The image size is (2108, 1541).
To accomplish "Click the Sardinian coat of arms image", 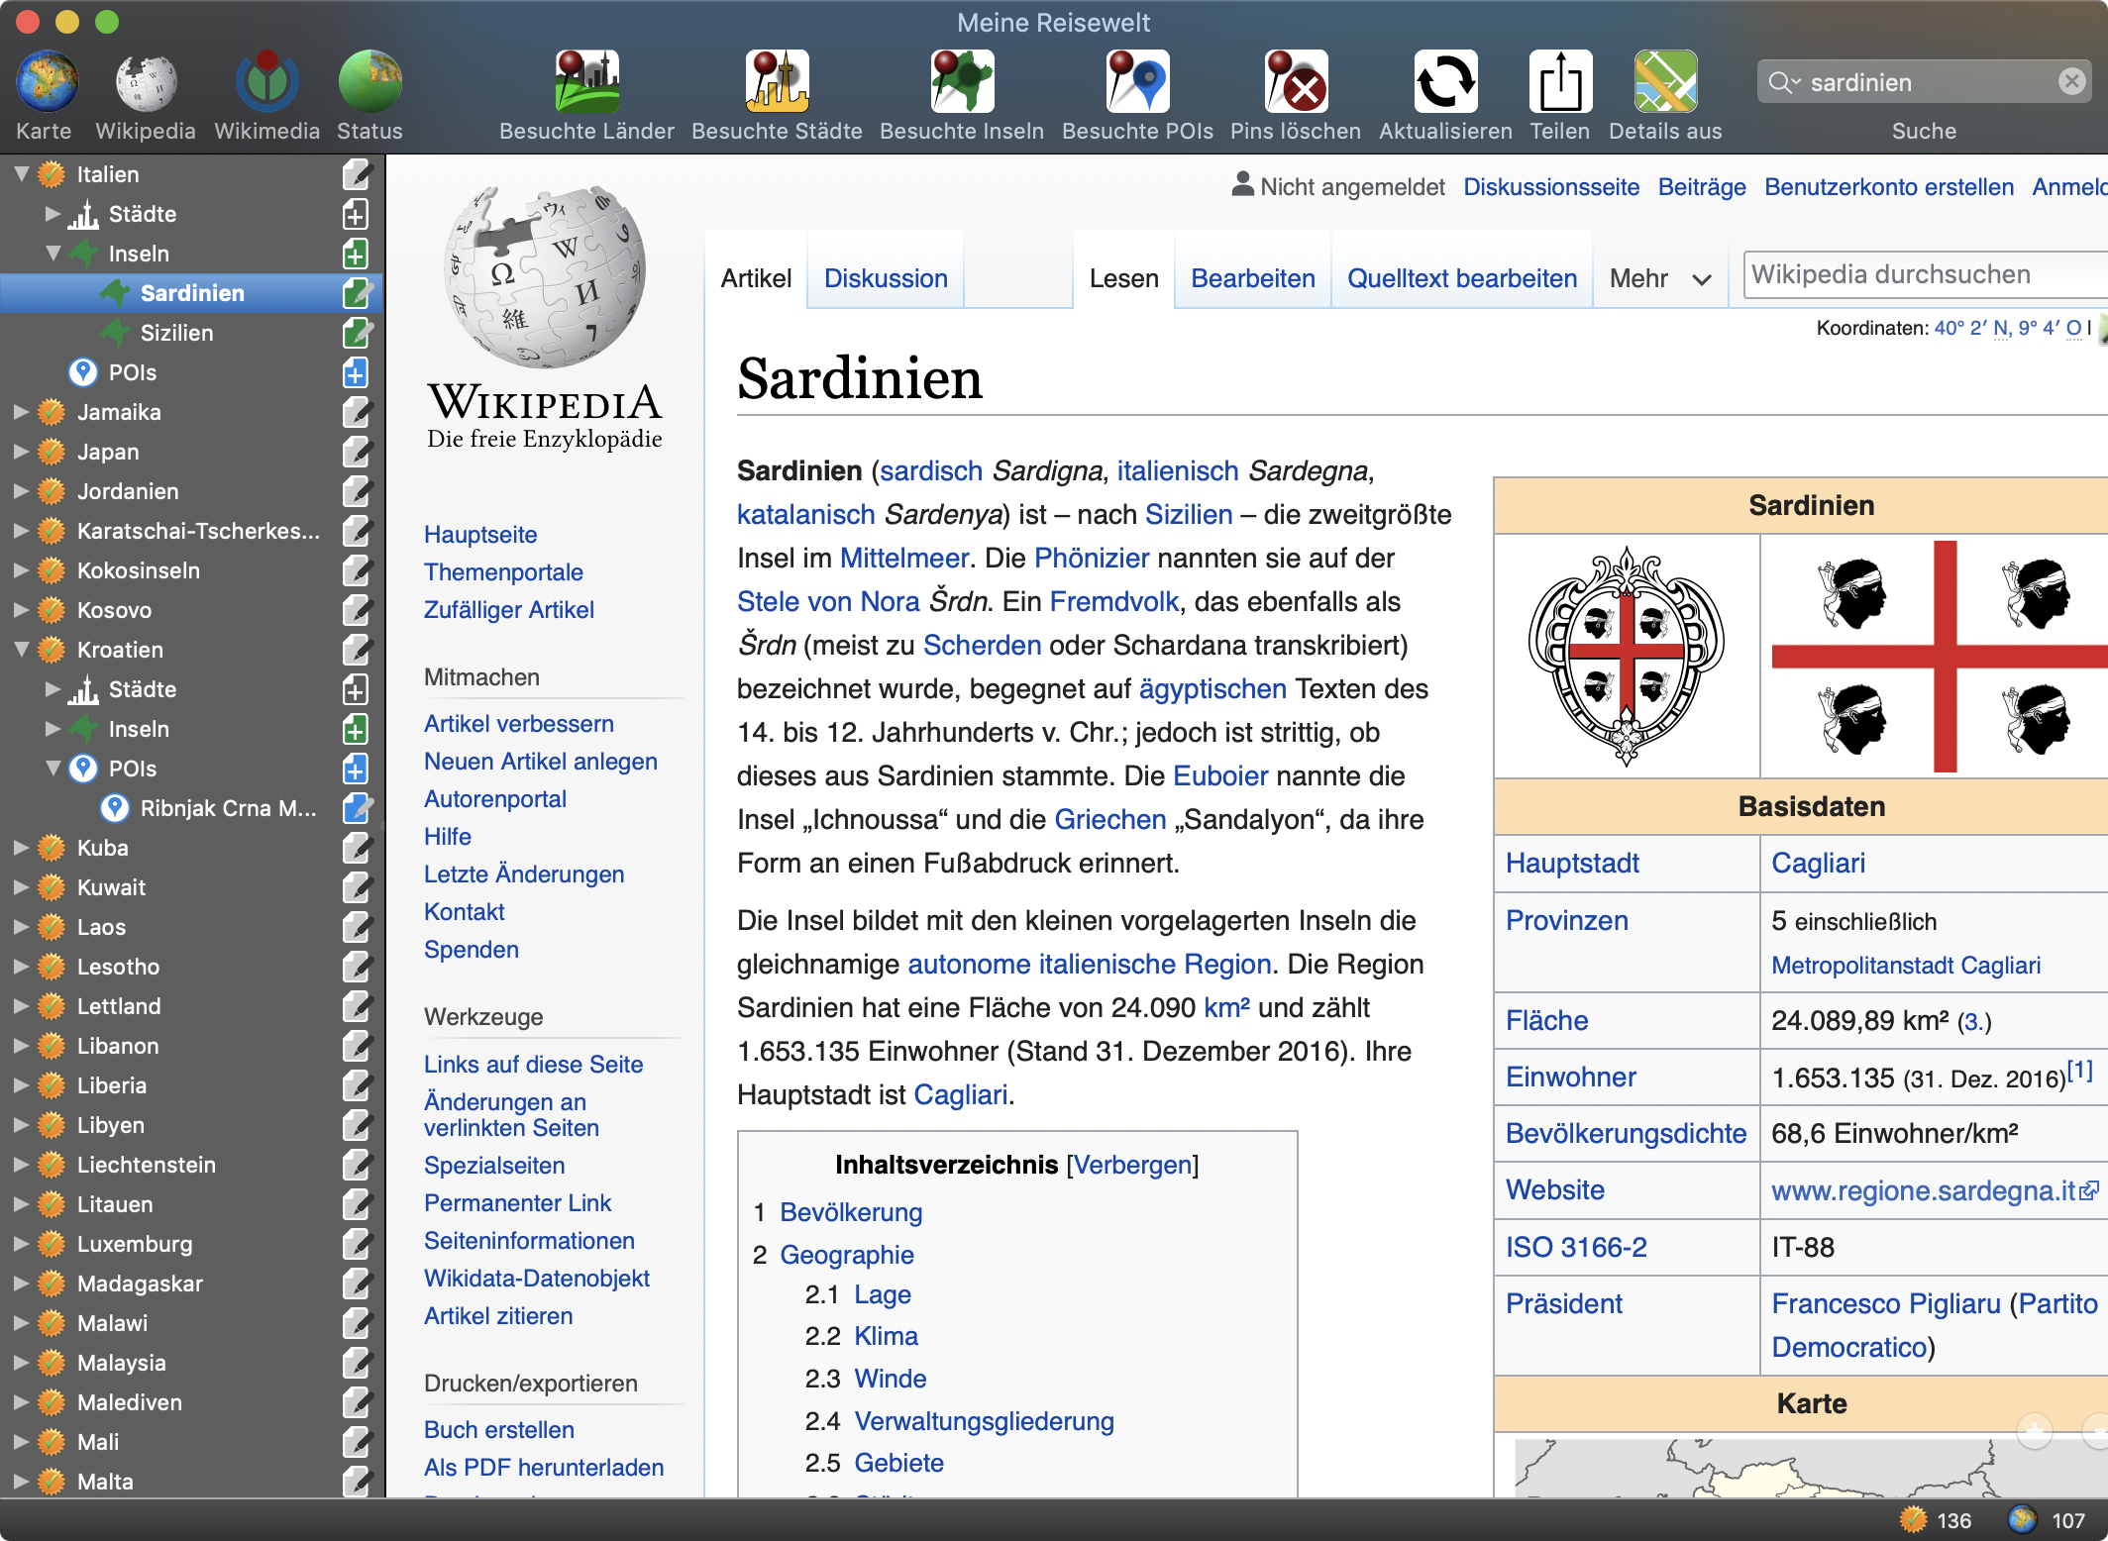I will tap(1627, 656).
